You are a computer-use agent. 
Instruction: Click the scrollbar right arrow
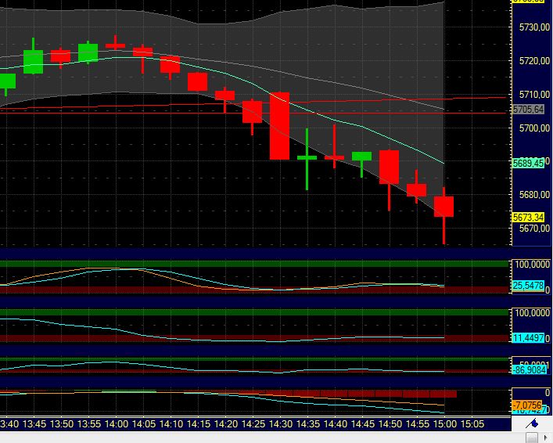pos(545,436)
